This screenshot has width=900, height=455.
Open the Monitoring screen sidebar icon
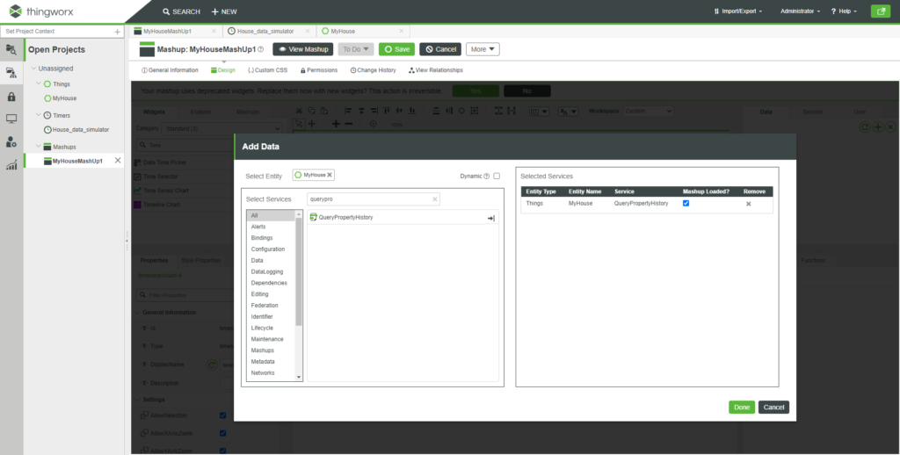(11, 119)
